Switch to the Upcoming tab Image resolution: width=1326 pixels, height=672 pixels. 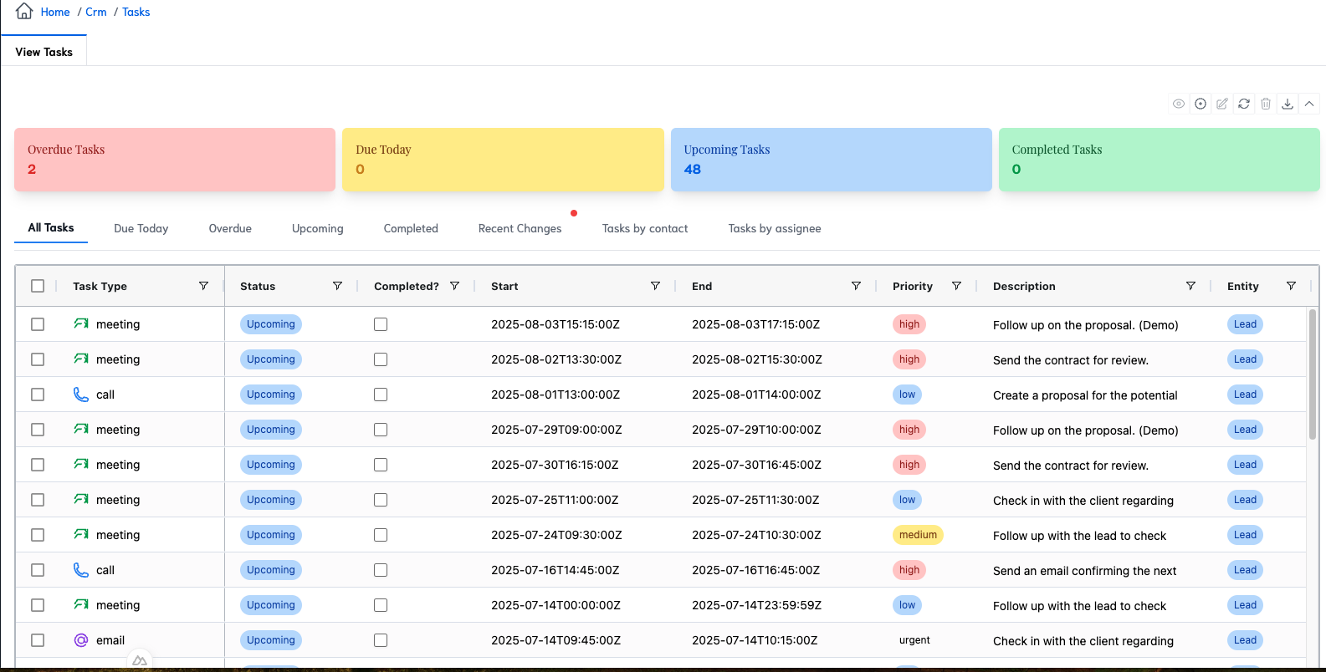point(318,228)
